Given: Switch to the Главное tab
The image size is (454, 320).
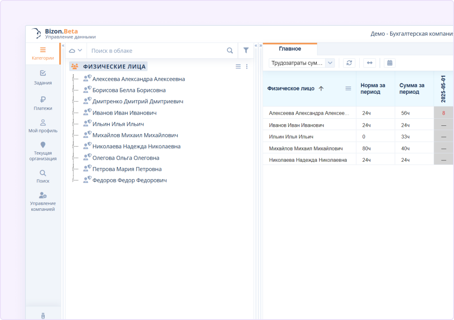Looking at the screenshot, I should (290, 49).
